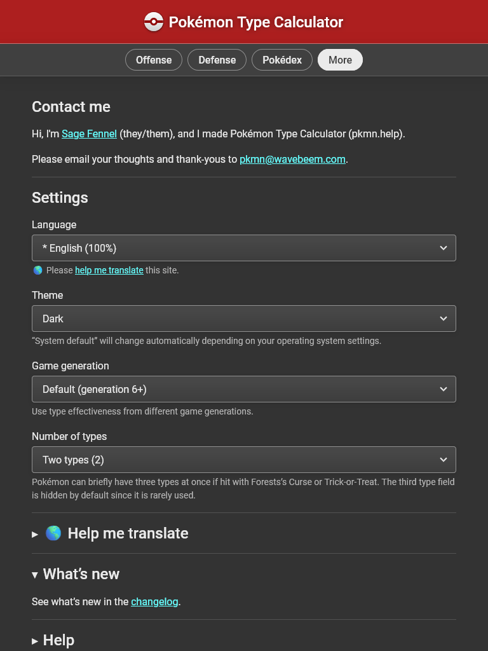Switch to the Offense tab
Viewport: 488px width, 651px height.
click(x=154, y=60)
